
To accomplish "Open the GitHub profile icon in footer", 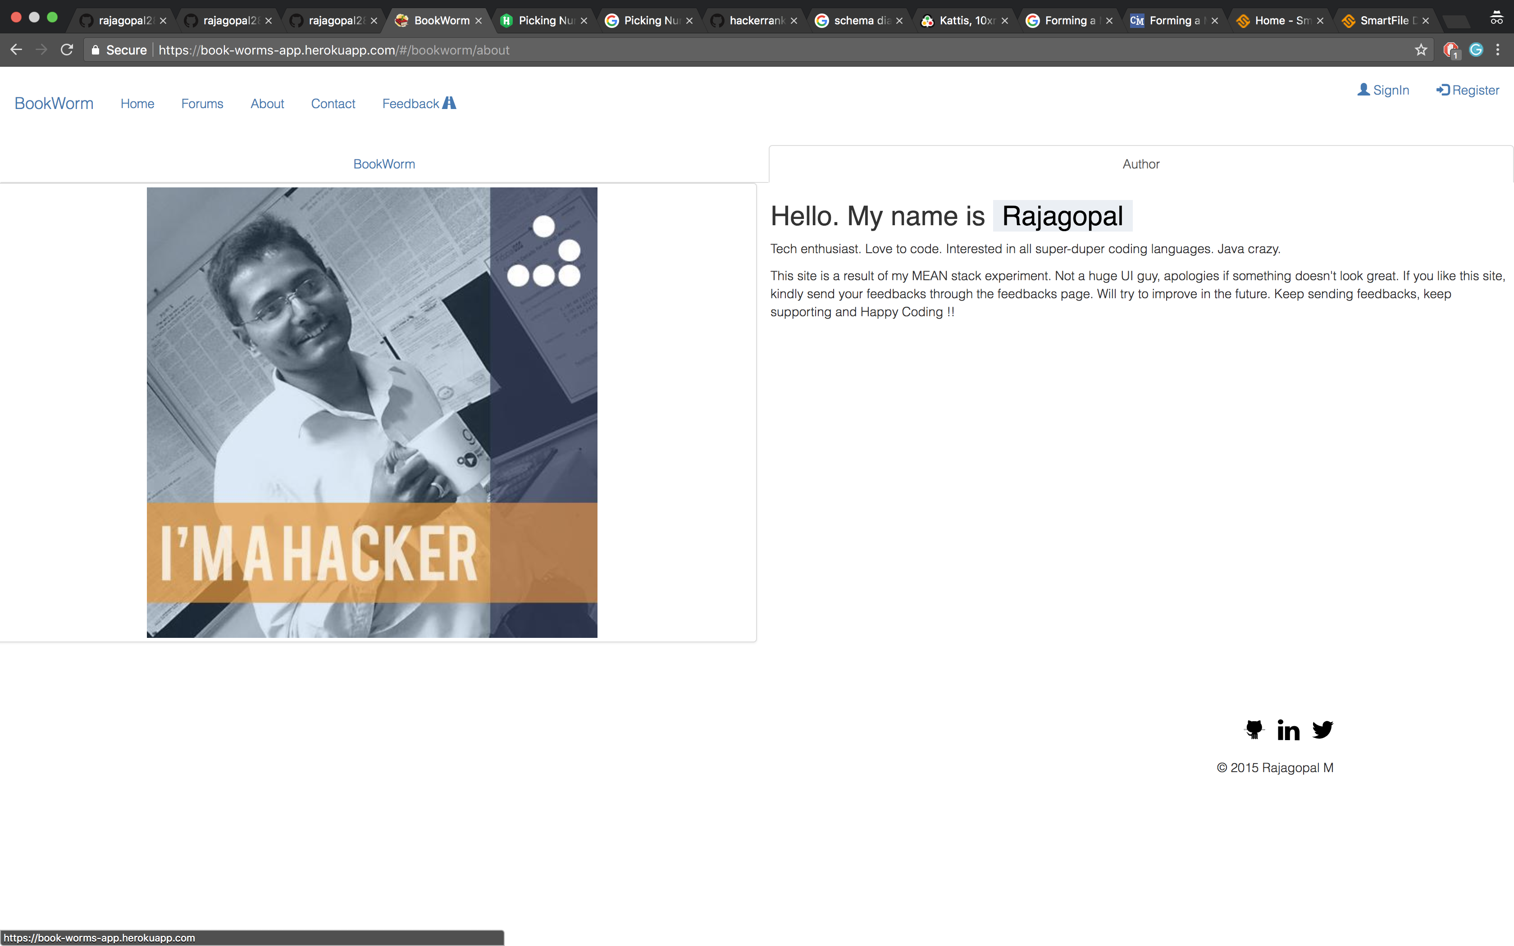I will click(1254, 729).
